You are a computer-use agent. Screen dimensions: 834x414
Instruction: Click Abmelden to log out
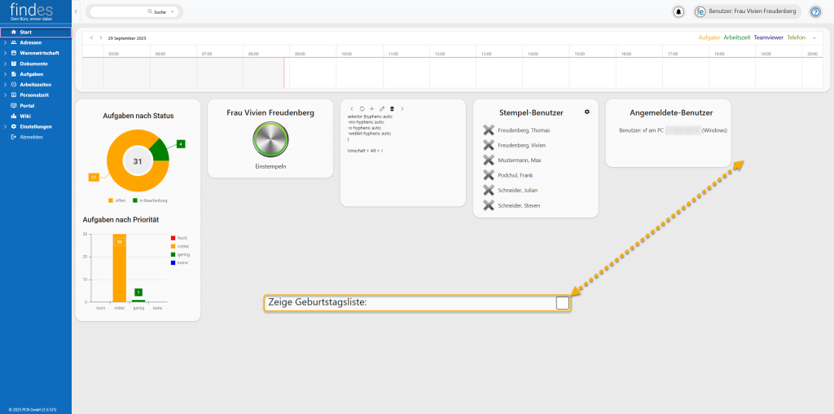[31, 137]
